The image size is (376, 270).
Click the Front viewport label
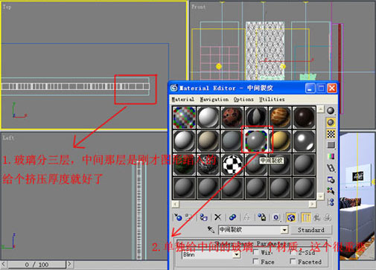pos(199,7)
